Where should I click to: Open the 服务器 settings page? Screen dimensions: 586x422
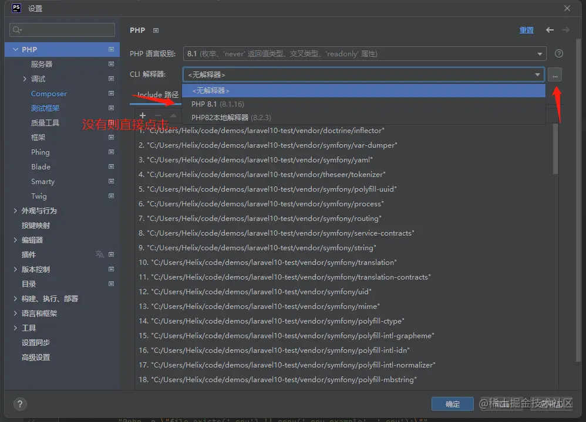(x=42, y=64)
